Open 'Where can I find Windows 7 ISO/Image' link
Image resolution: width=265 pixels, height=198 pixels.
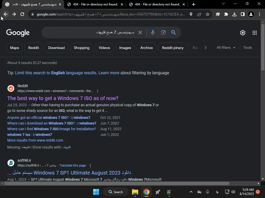coord(51,129)
